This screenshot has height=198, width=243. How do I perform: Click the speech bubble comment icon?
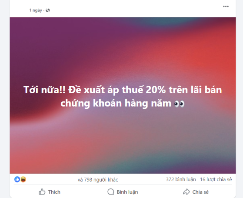coord(111,192)
